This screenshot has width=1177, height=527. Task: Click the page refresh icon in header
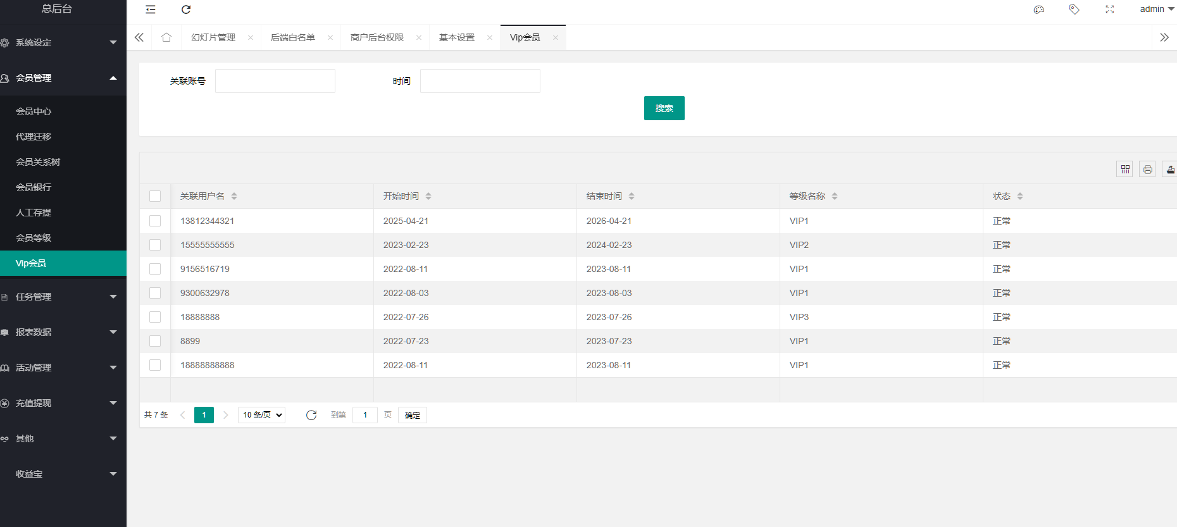pos(186,9)
